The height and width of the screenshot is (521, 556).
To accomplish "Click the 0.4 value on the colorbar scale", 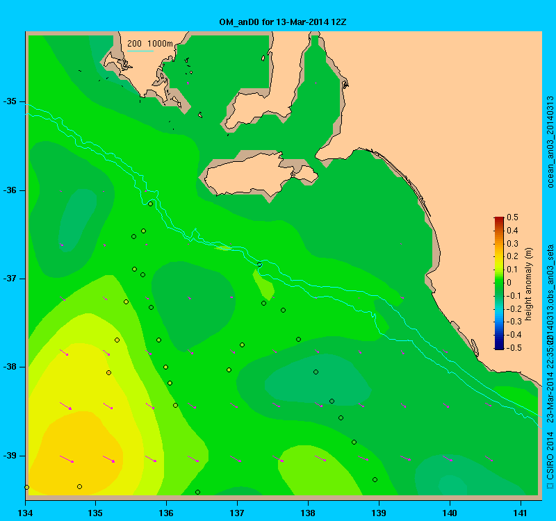I will [x=512, y=231].
